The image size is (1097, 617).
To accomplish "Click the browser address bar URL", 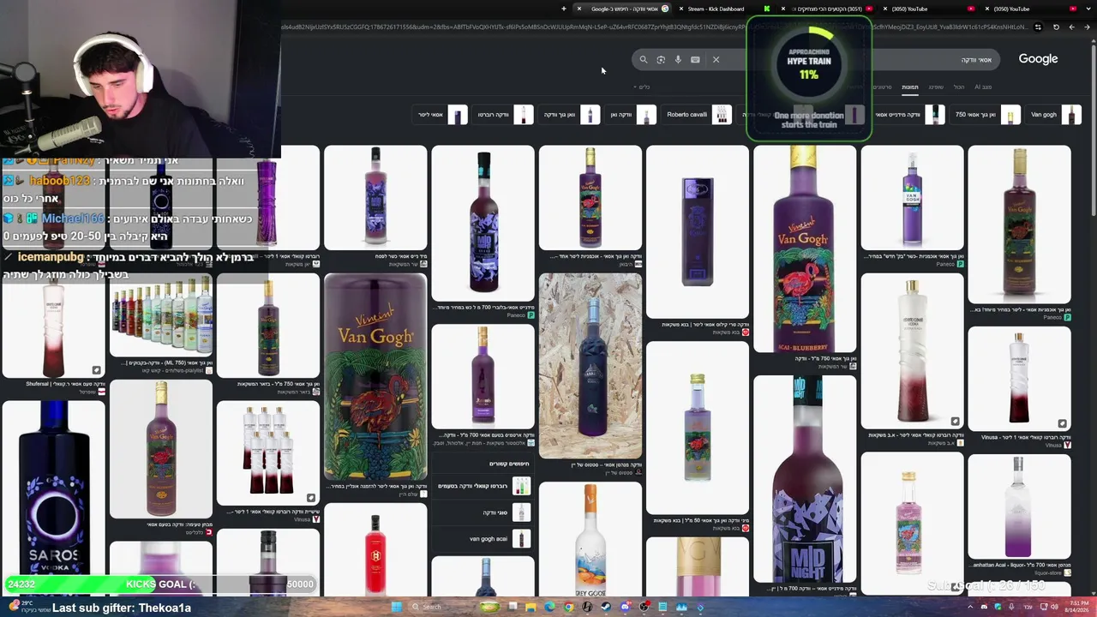I will pyautogui.click(x=656, y=27).
